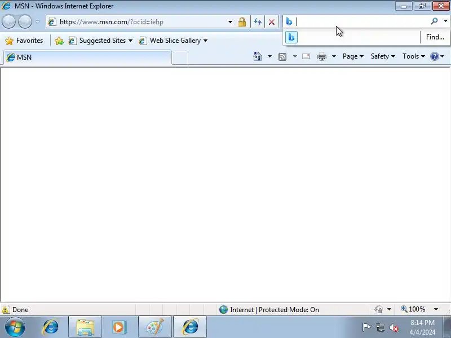Image resolution: width=451 pixels, height=338 pixels.
Task: Open the Suggested Sites link
Action: [x=100, y=41]
